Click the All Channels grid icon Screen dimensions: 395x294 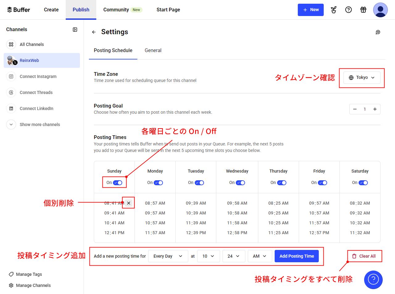click(x=11, y=44)
